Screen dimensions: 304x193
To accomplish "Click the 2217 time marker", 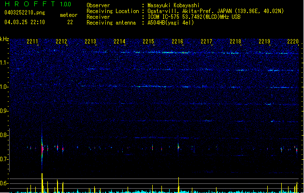I will (x=206, y=41).
